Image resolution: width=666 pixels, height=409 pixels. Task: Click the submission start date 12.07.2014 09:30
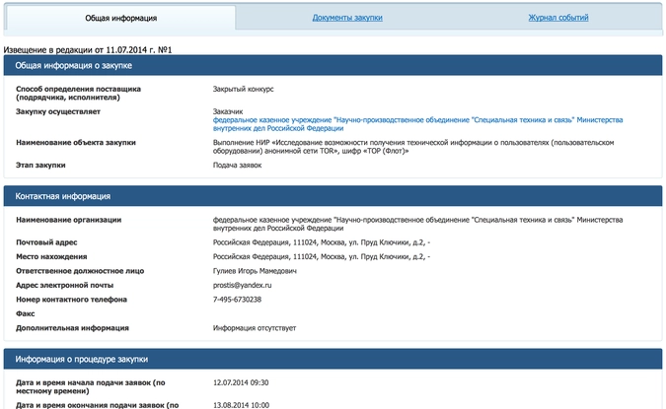pyautogui.click(x=241, y=381)
